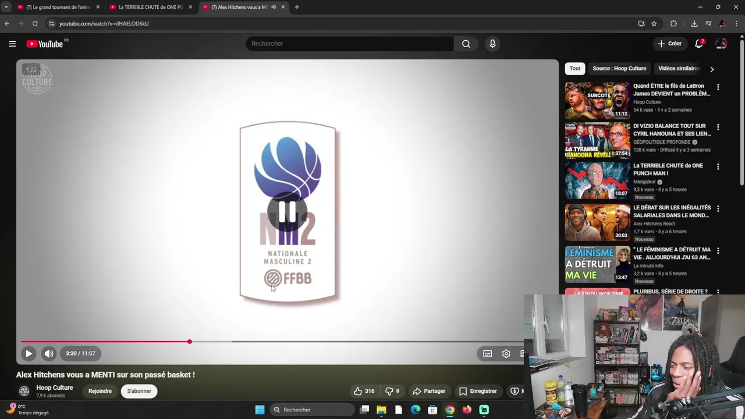Image resolution: width=745 pixels, height=419 pixels.
Task: Open Microsoft Store from the taskbar
Action: pyautogui.click(x=432, y=410)
